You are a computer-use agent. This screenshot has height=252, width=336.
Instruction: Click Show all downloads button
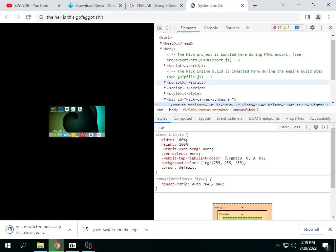click(x=311, y=229)
